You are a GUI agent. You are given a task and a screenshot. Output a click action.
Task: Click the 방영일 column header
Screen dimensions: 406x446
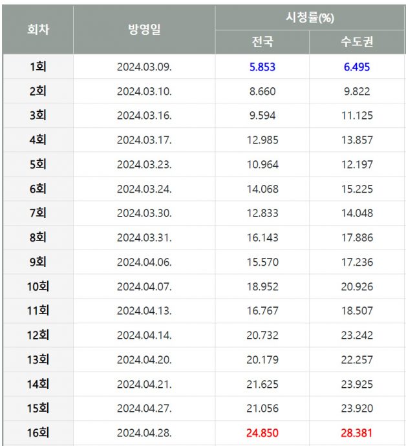point(144,30)
